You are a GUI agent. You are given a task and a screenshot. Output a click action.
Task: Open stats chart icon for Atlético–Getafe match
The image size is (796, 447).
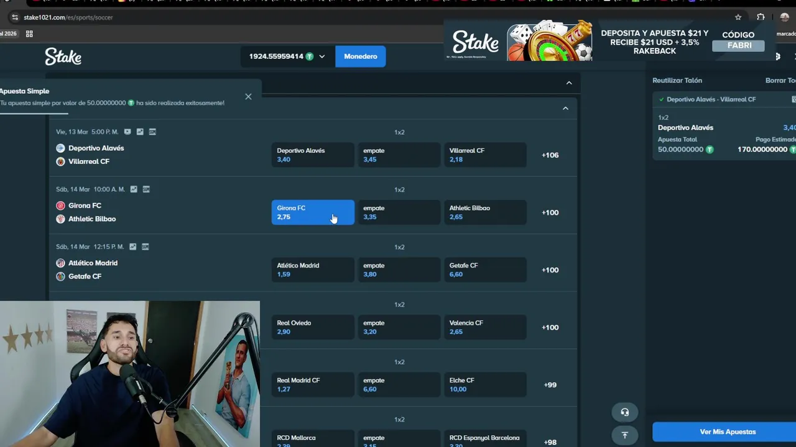tap(132, 246)
